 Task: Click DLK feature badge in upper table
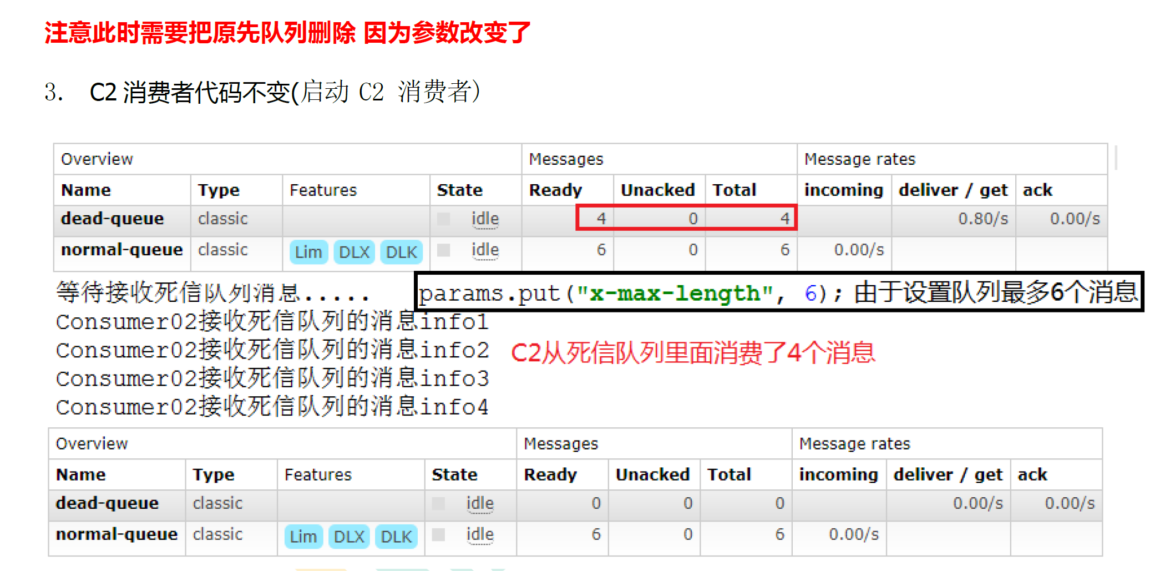(x=401, y=252)
